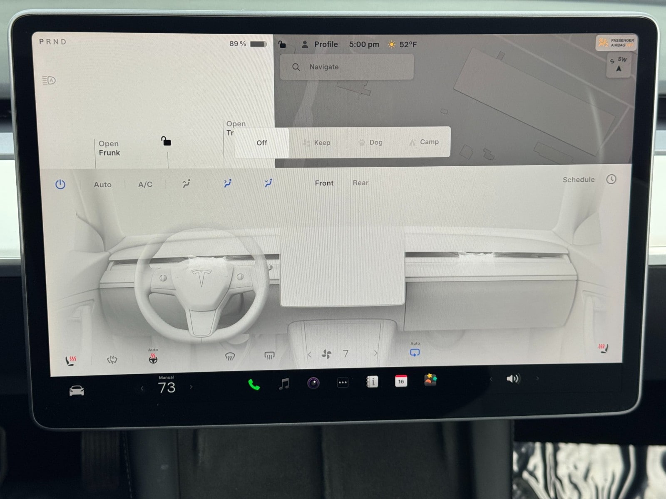
Task: Increase cabin temperature with the right arrow
Action: click(x=191, y=387)
